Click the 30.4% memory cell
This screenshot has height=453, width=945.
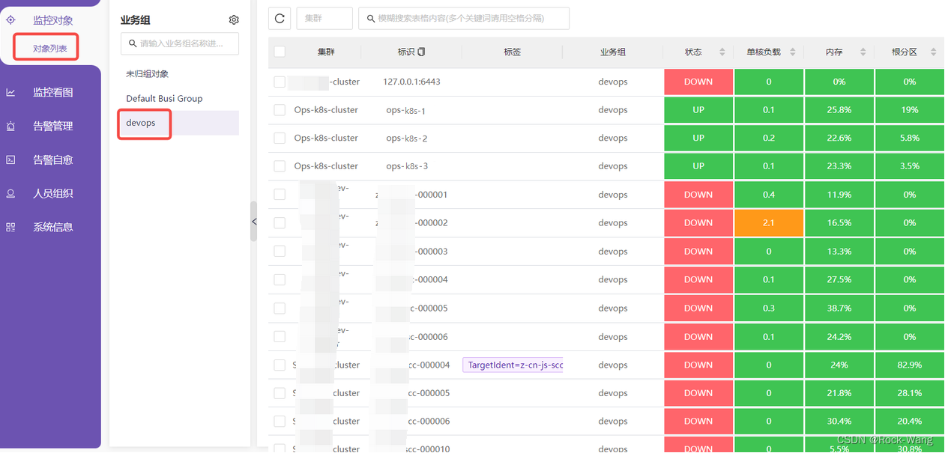pyautogui.click(x=839, y=422)
